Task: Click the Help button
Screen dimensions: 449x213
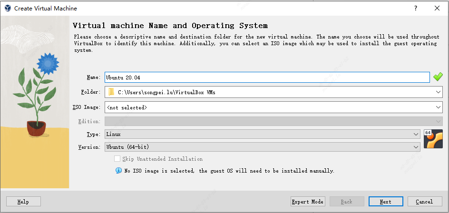Action: [23, 202]
